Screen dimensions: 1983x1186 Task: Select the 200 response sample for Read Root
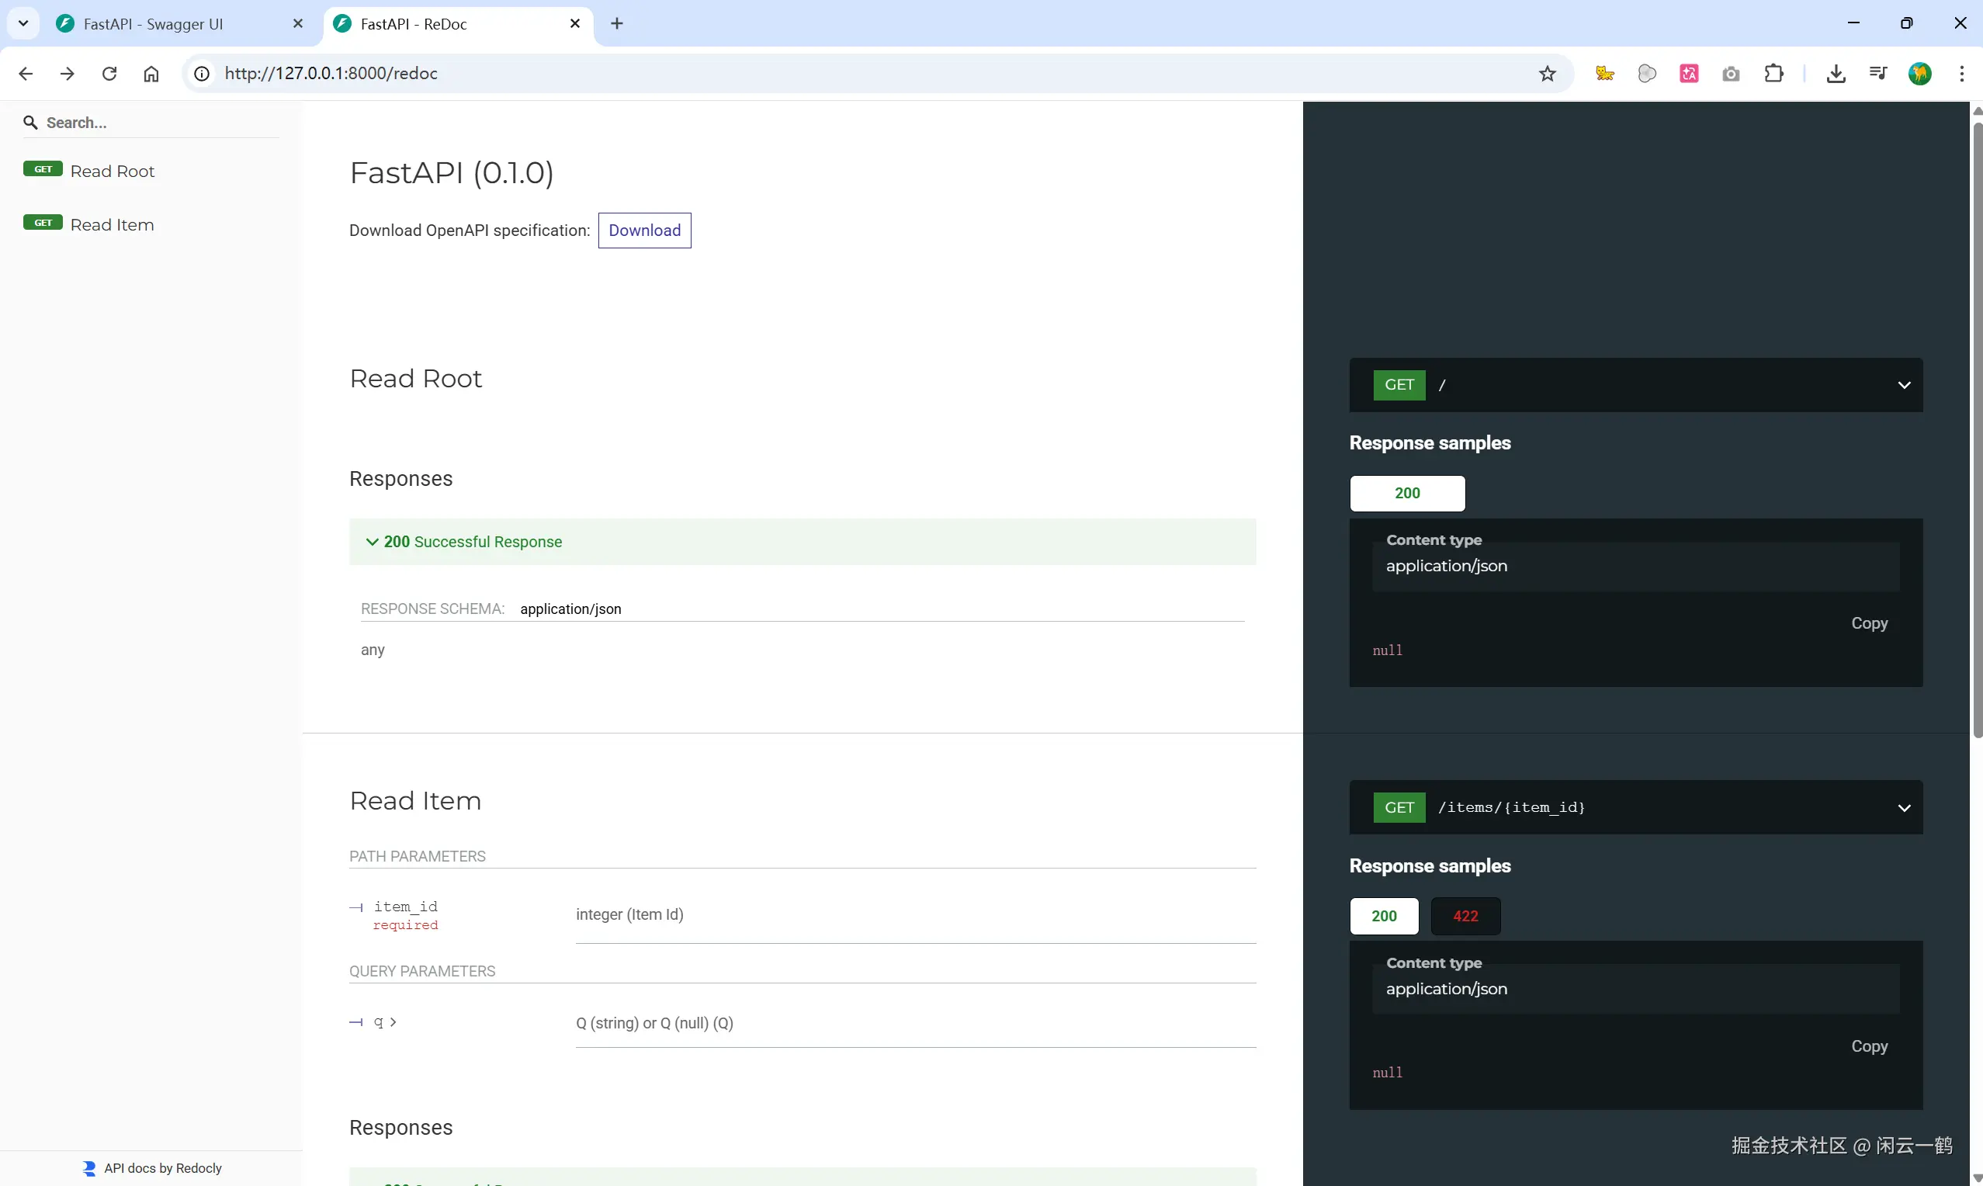pyautogui.click(x=1406, y=493)
